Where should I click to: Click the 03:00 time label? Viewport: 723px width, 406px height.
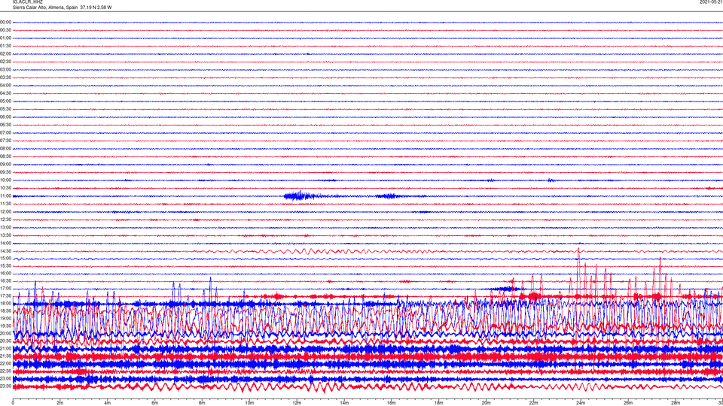coord(5,69)
